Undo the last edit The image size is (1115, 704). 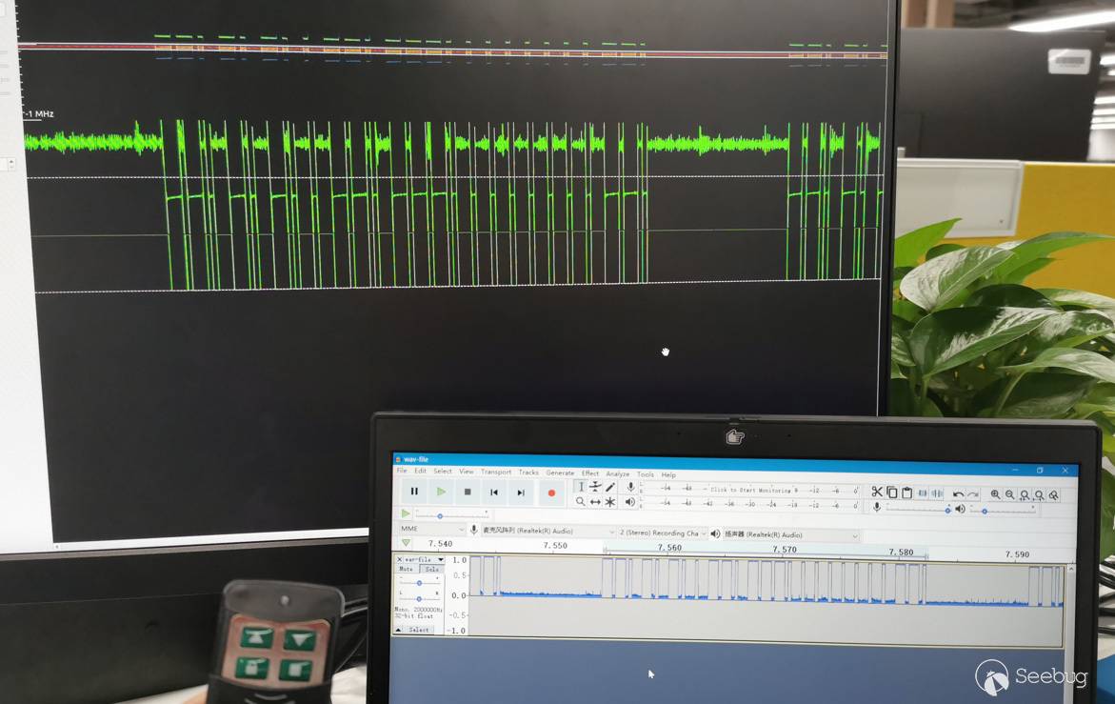coord(959,493)
